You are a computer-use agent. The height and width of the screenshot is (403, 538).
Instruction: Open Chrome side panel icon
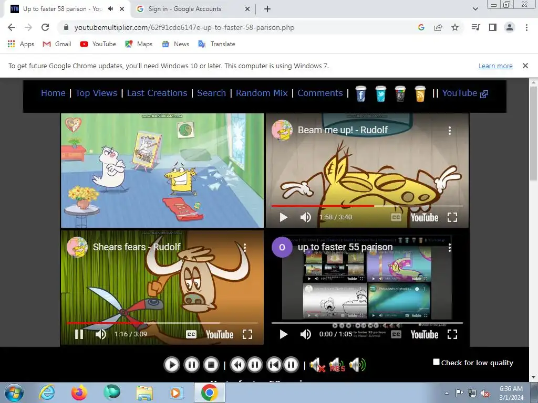click(493, 27)
